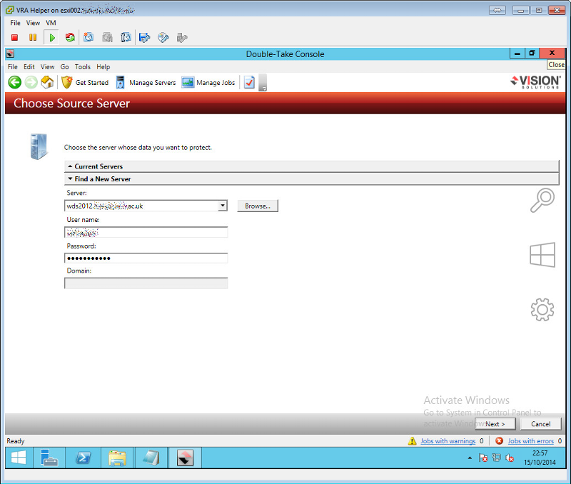Open the Help menu

103,66
